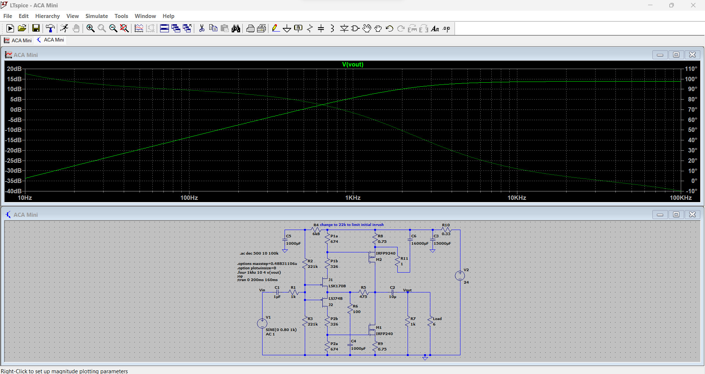The width and height of the screenshot is (705, 374).
Task: Minimize the waveform plot subwindow
Action: click(x=660, y=55)
